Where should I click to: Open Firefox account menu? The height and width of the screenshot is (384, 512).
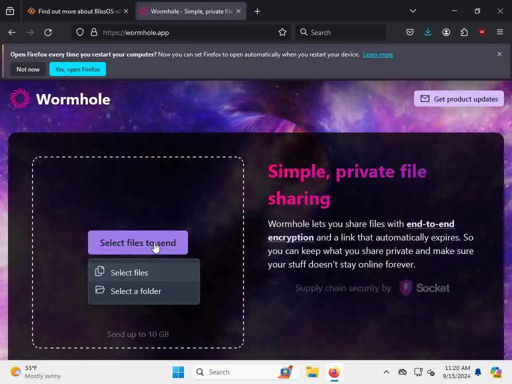pyautogui.click(x=446, y=32)
